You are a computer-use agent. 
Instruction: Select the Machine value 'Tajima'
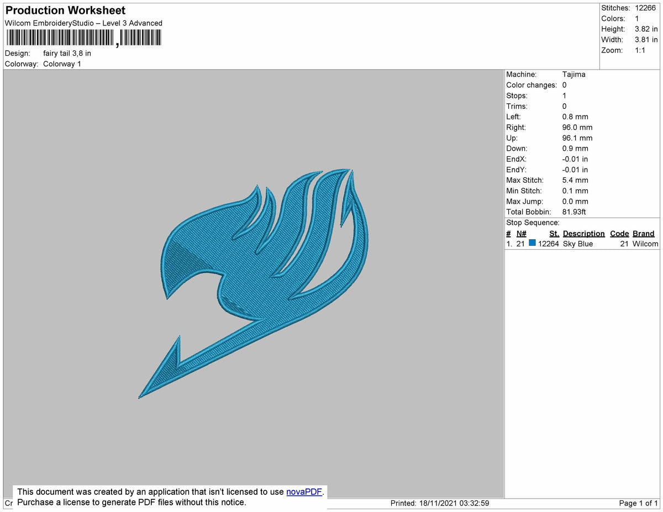pos(573,75)
